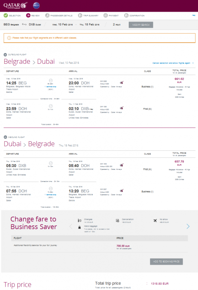Click the clock icon for the 05:30 DXB flight
Screen dimensions: 198x290
[x=51, y=163]
